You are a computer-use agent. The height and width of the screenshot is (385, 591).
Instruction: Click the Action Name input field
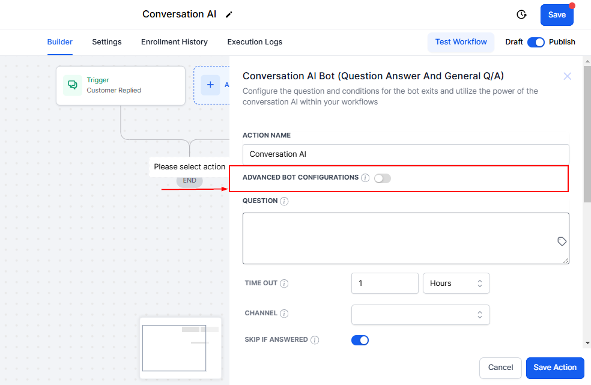pos(405,154)
